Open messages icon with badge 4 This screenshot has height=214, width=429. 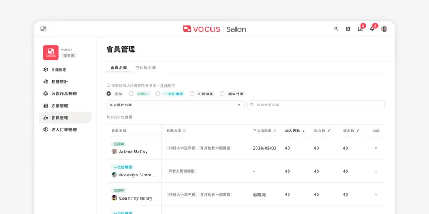(361, 29)
